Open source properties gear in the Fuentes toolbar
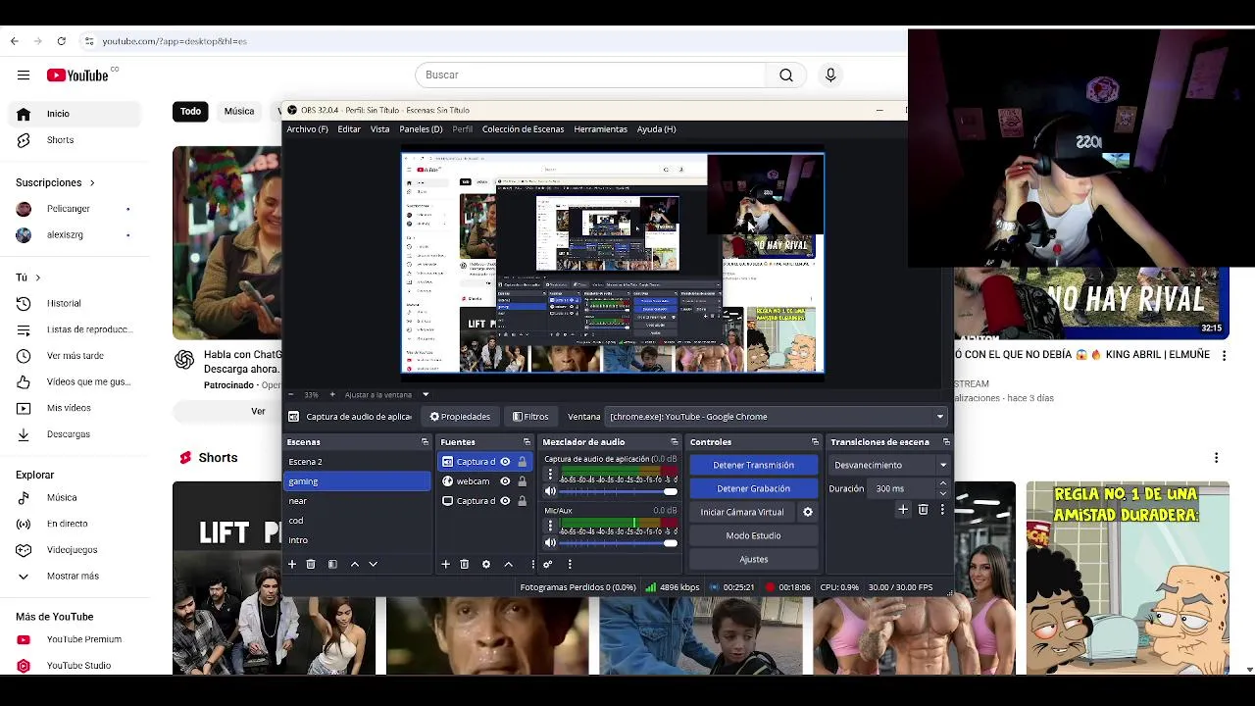 [x=486, y=564]
